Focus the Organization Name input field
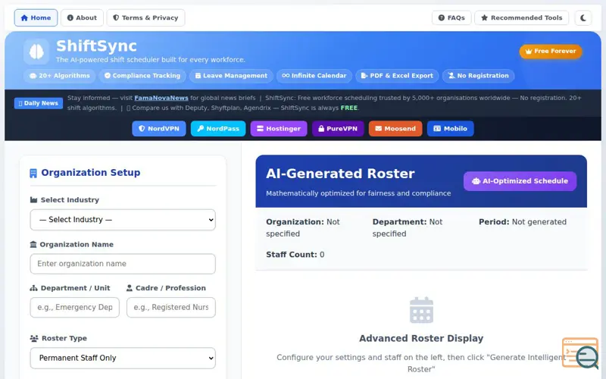 (123, 264)
